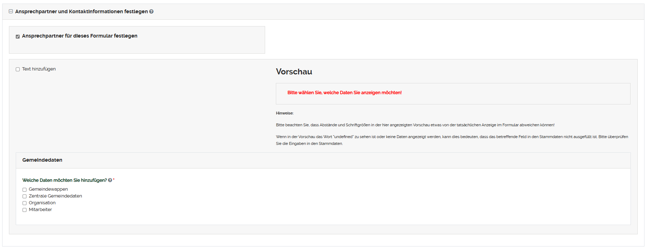Click the note about Abstände und Schriftgrößen
Screen dimensions: 647x249
(415, 125)
